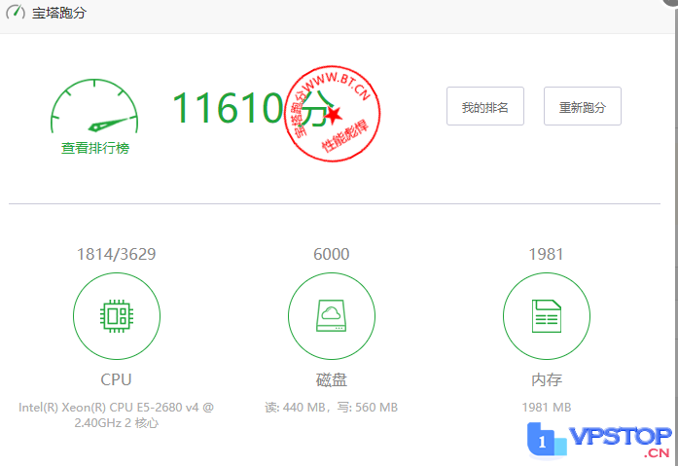
Task: Click the 读: 440 MB, 写: 560 MB text
Action: [x=331, y=408]
